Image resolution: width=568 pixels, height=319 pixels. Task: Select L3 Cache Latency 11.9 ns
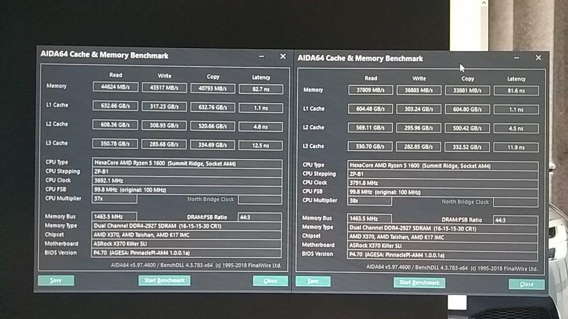point(516,148)
